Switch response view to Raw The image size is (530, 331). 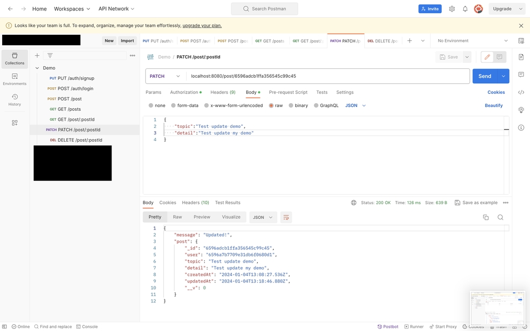[177, 217]
